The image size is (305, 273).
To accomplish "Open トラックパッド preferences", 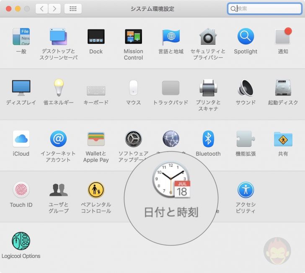I will (x=171, y=88).
